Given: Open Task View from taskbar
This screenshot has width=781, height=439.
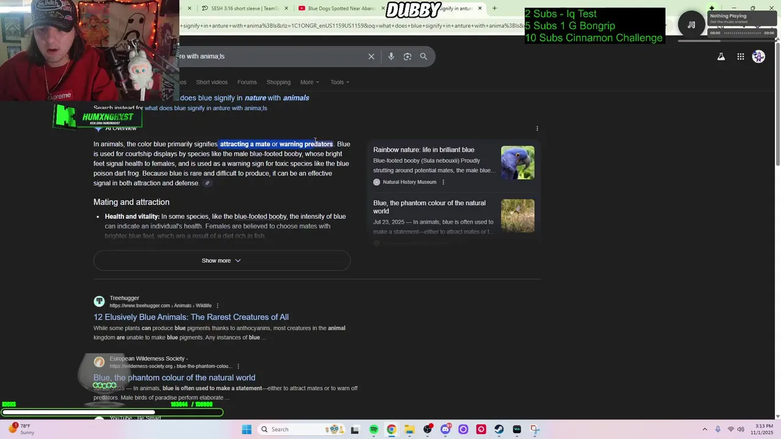Looking at the screenshot, I should pyautogui.click(x=355, y=429).
